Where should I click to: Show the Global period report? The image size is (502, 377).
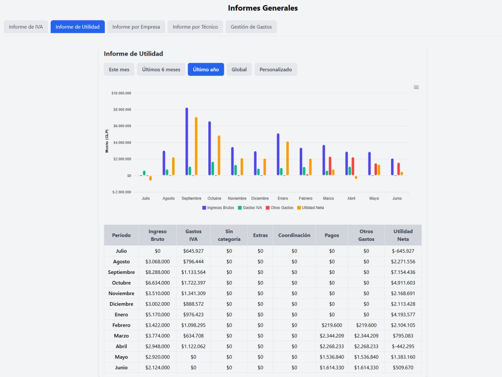[239, 69]
